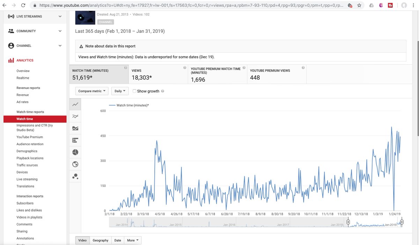Expand the Live Streaming section

(x=60, y=16)
